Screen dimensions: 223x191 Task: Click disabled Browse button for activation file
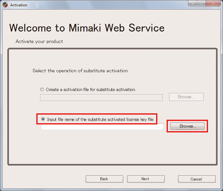point(186,97)
